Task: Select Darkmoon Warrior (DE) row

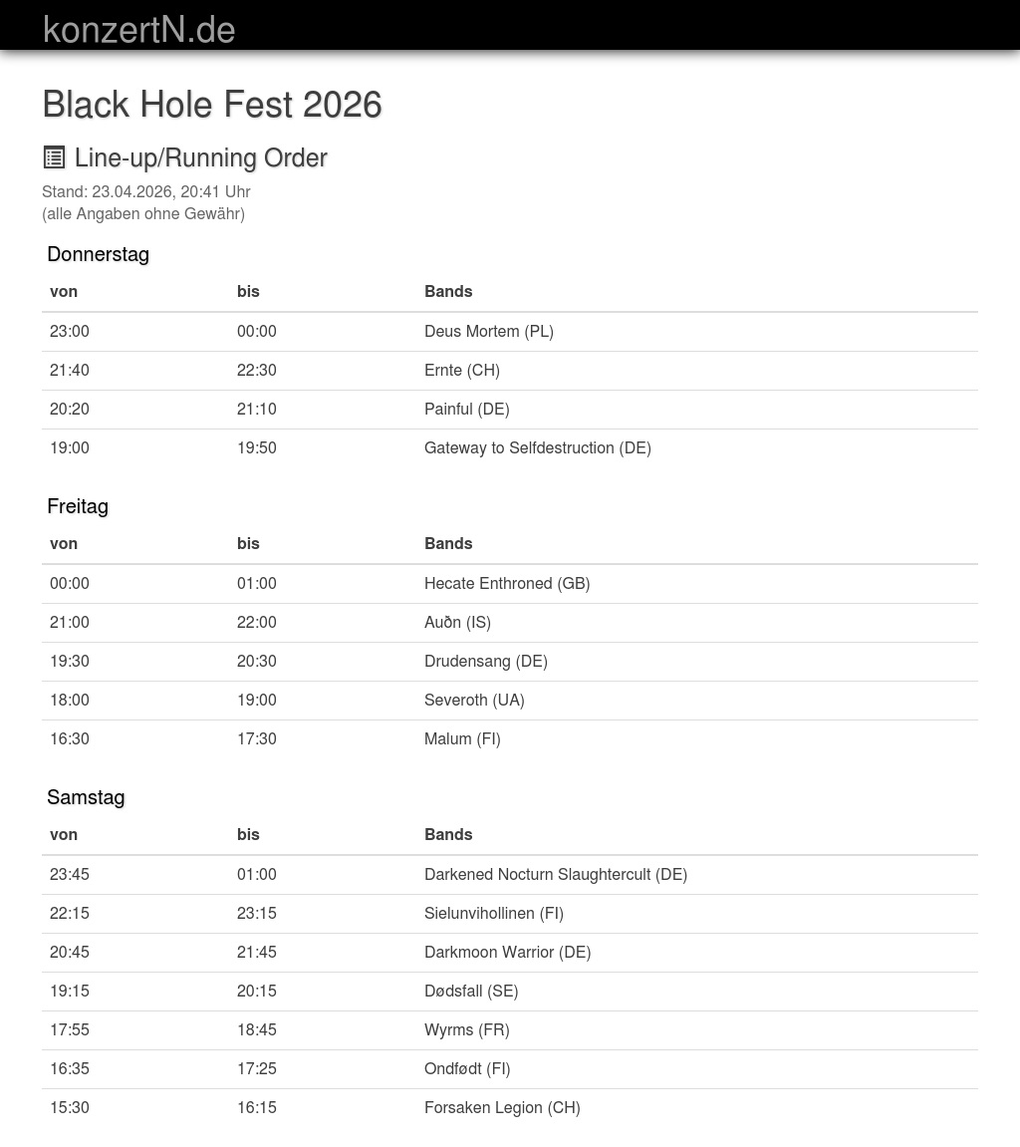Action: tap(510, 953)
